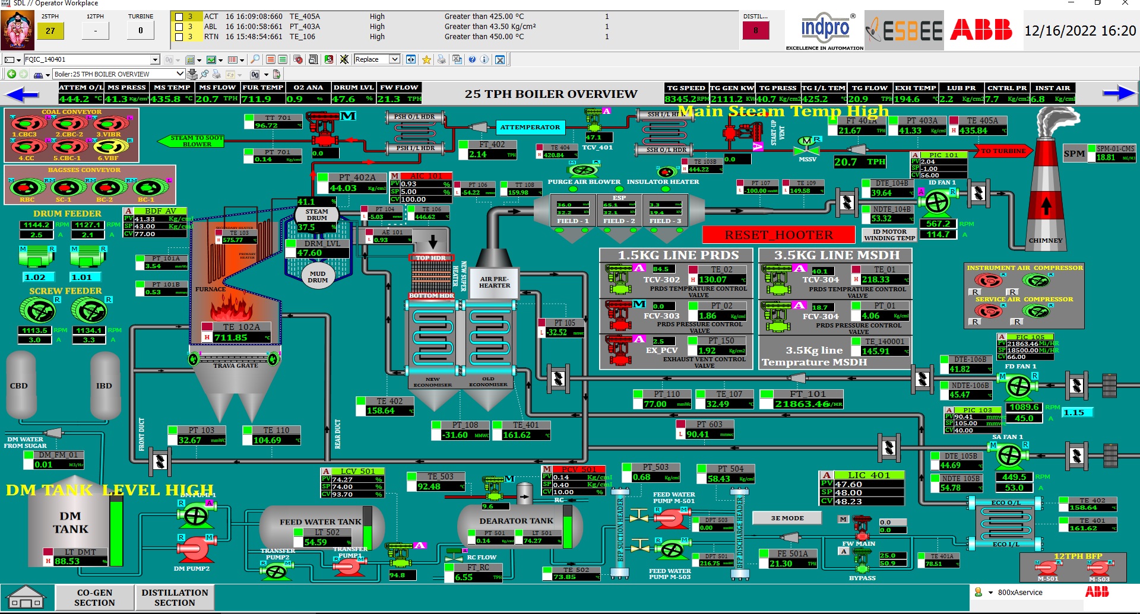Click the magnifying glass find icon
Screen dimensions: 1140x614
coord(255,59)
